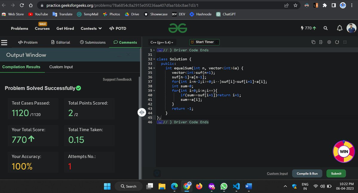
Task: Spin the WIN wheel icon
Action: click(343, 151)
